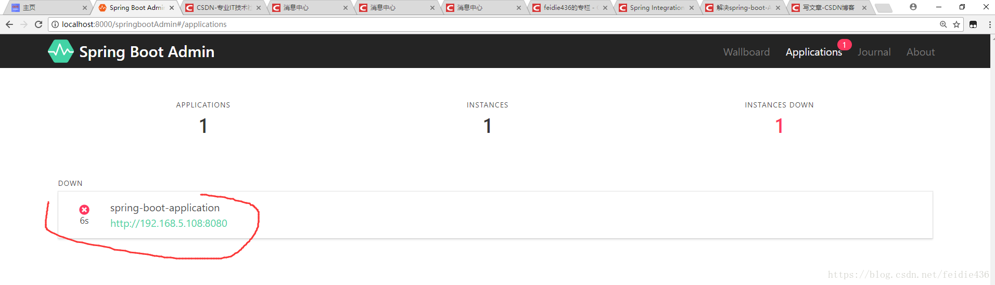
Task: Open the Chrome profile avatar icon
Action: [x=913, y=7]
